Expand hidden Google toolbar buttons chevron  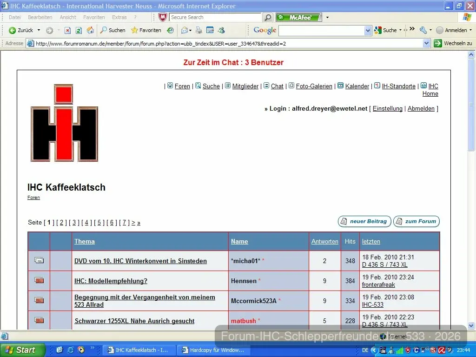pos(412,29)
